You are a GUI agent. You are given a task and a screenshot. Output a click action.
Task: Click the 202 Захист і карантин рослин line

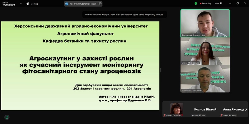pos(112,89)
